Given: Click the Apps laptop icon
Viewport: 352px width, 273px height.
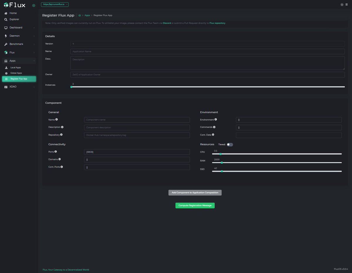Looking at the screenshot, I should (6, 61).
